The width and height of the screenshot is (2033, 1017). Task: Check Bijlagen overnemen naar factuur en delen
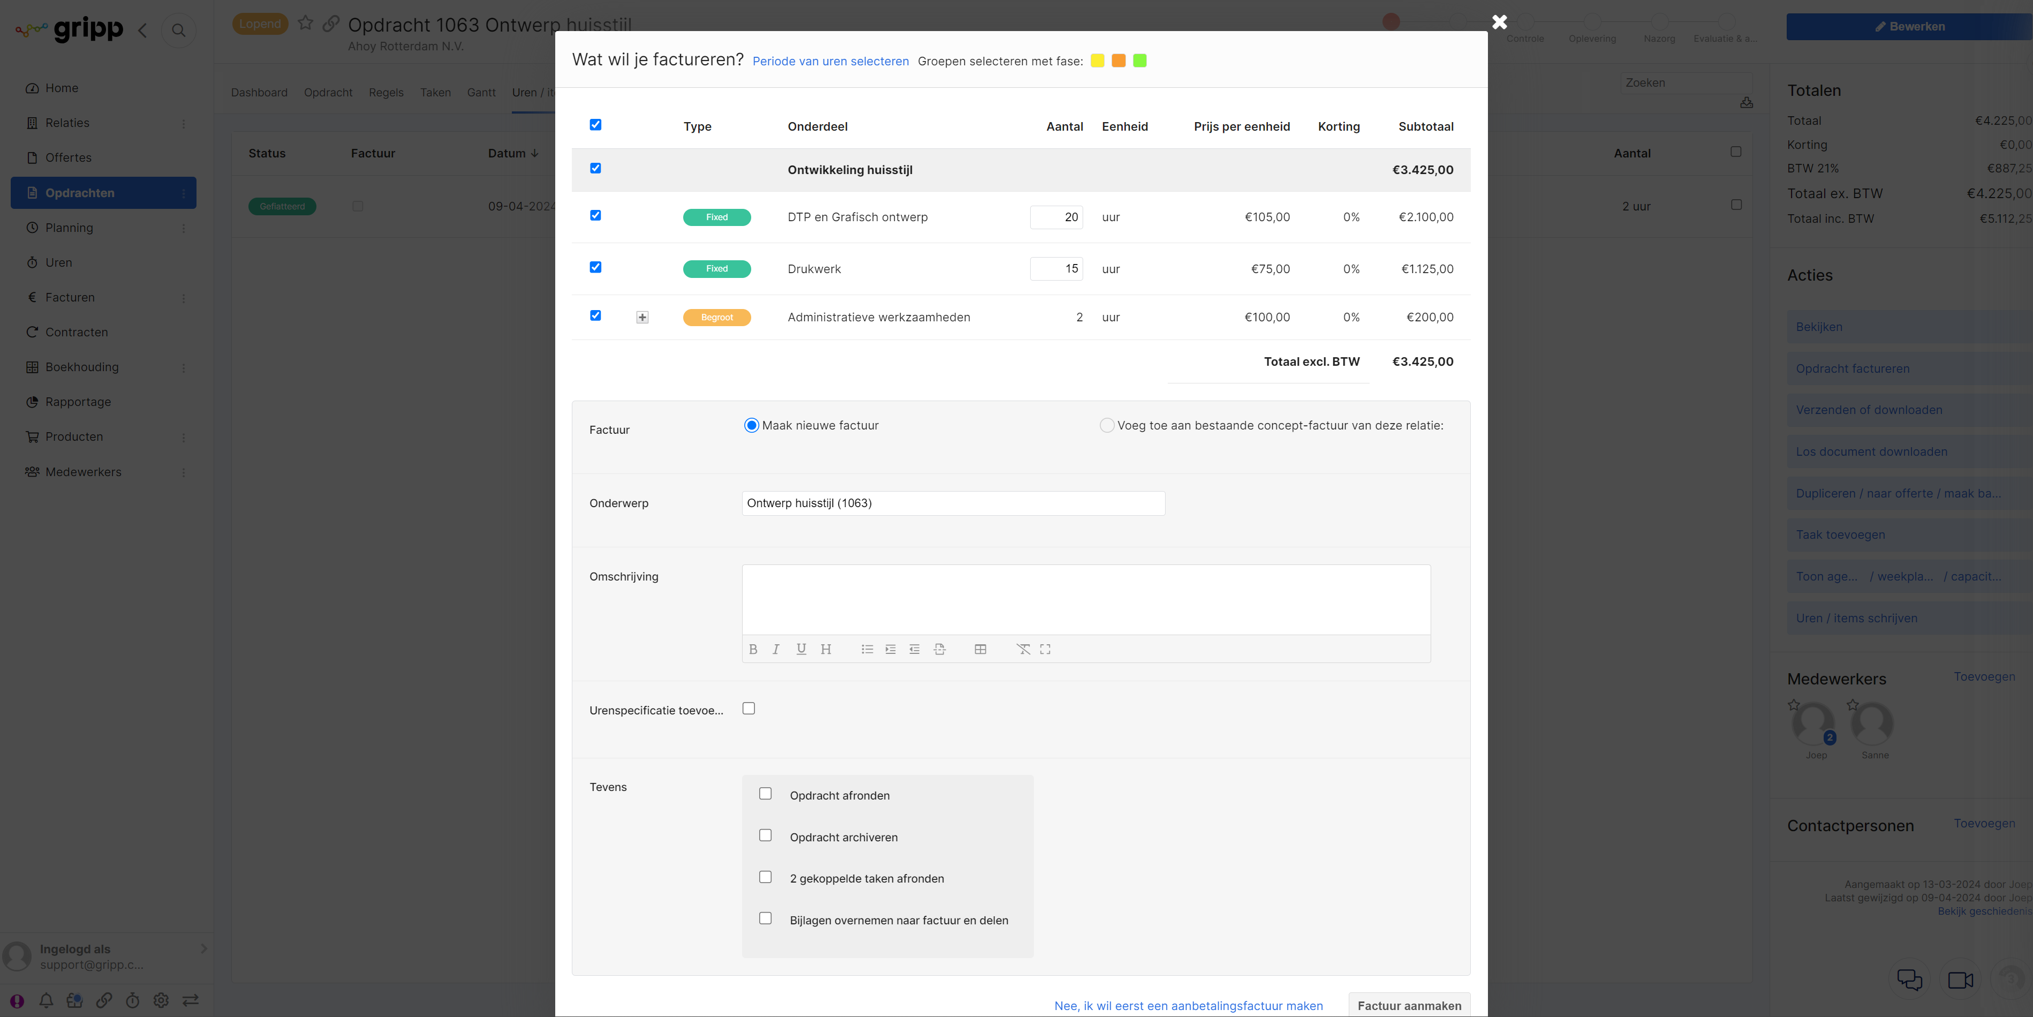(766, 918)
